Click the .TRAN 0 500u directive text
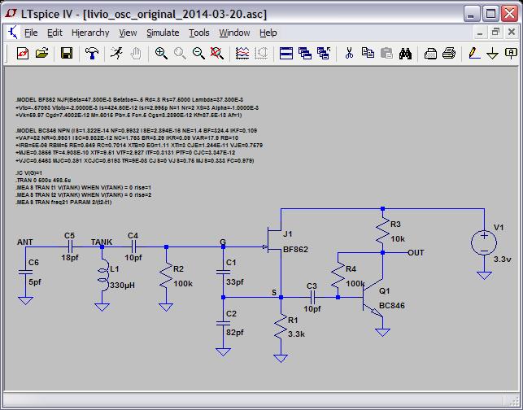This screenshot has height=410, width=523. tap(43, 180)
